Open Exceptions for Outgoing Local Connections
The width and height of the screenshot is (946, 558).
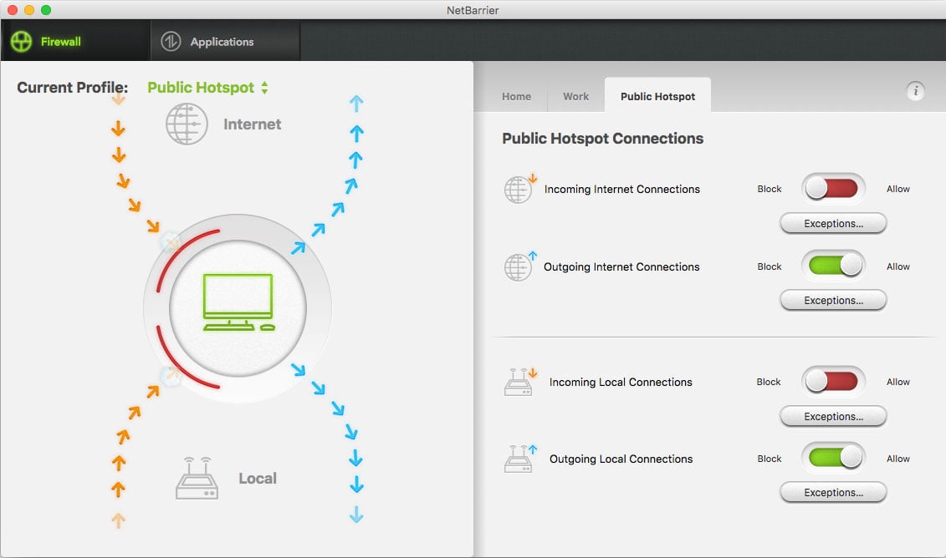[x=833, y=492]
